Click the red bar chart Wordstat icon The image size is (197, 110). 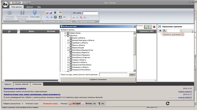(47, 13)
